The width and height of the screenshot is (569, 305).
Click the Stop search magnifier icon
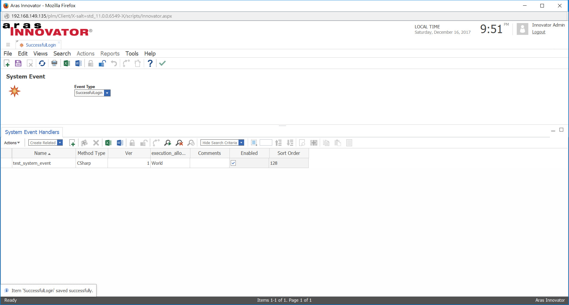point(191,143)
